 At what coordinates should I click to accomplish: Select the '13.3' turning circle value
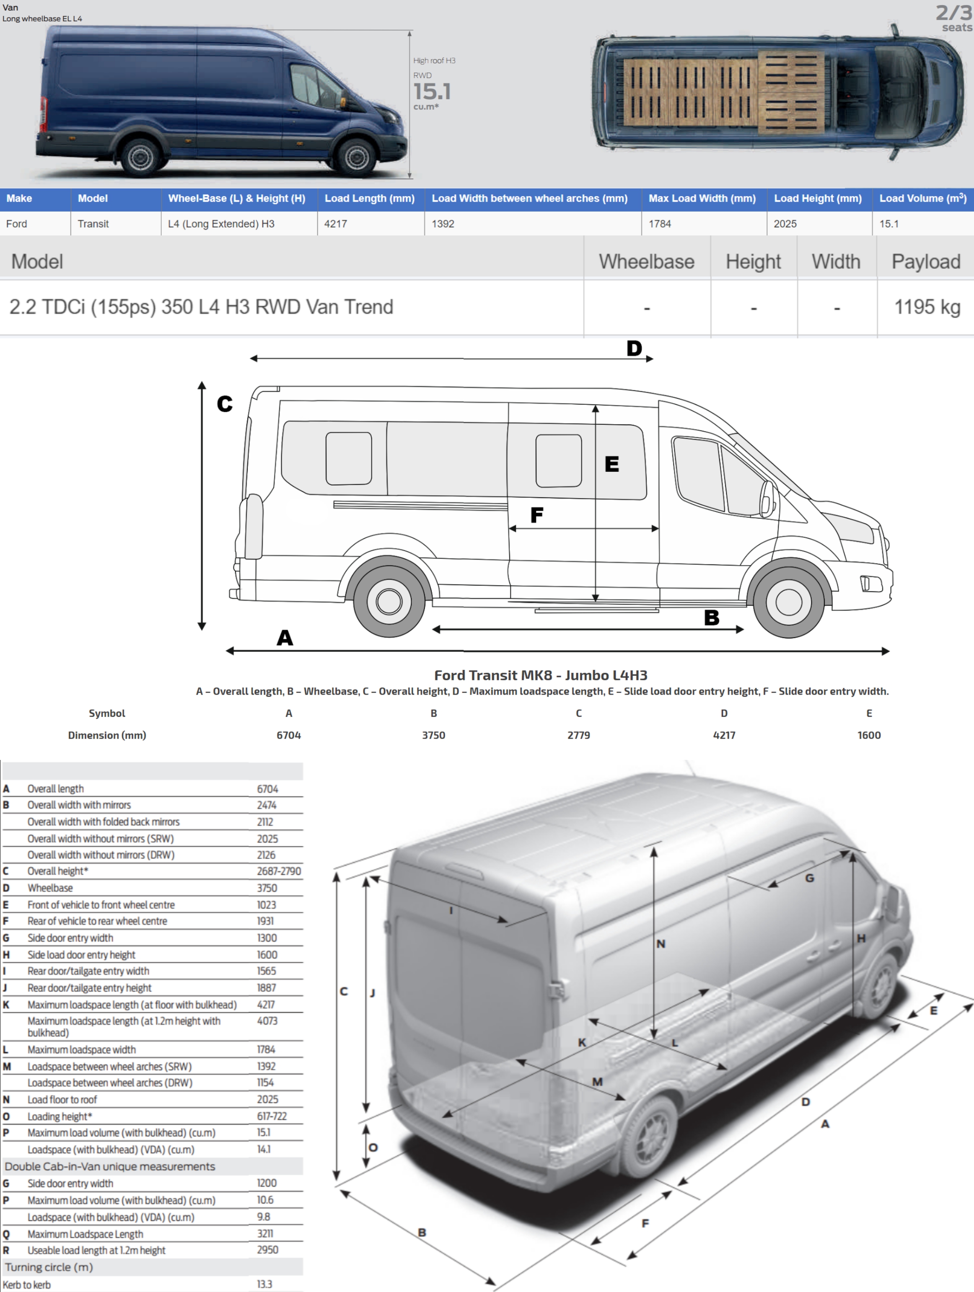264,1284
